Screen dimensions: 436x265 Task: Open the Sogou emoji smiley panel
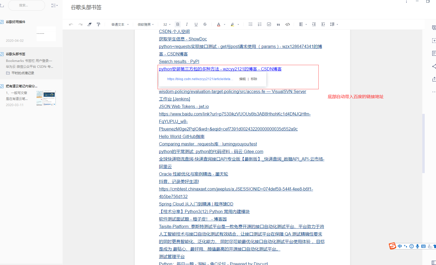coord(412,246)
